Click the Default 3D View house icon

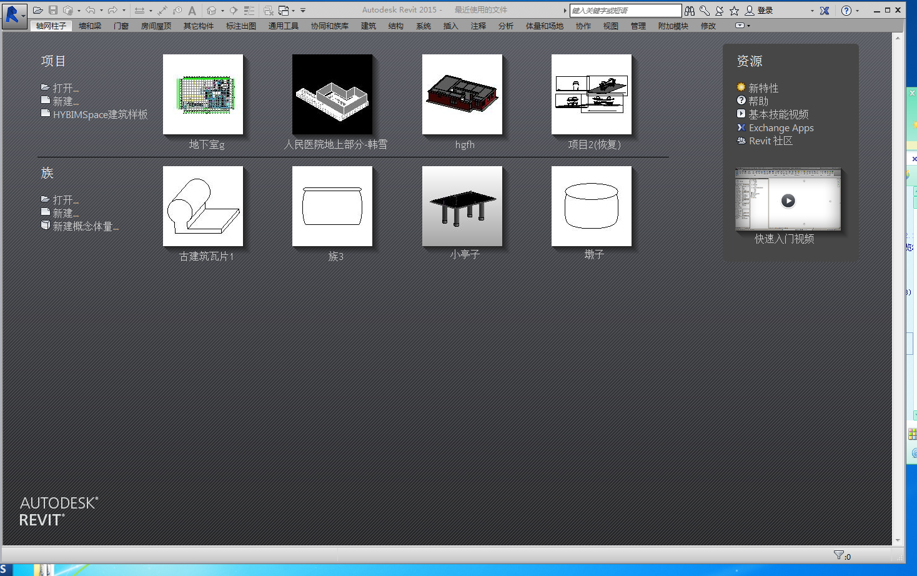(212, 11)
